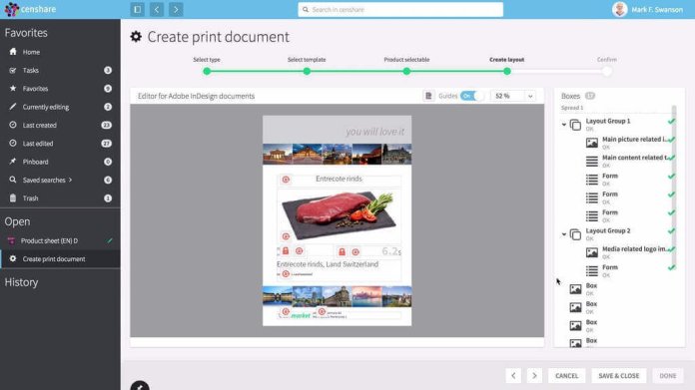This screenshot has width=695, height=390.
Task: Click bottom city photo strip in layout
Action: pos(337,296)
